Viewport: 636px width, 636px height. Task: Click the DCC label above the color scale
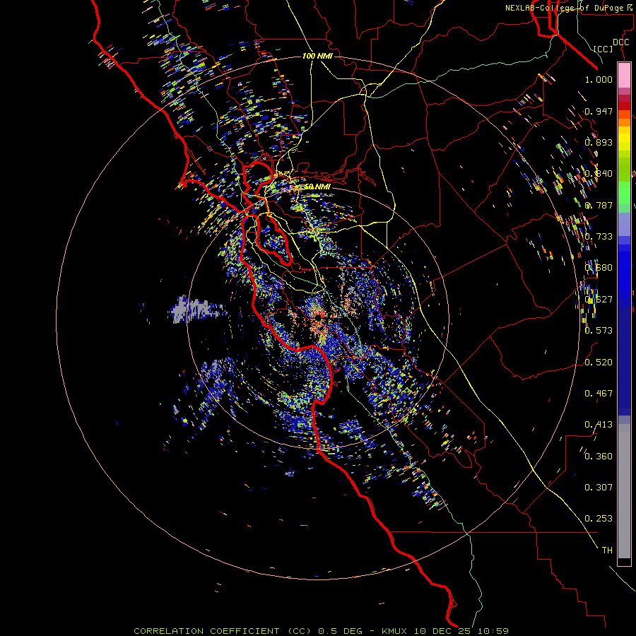621,42
